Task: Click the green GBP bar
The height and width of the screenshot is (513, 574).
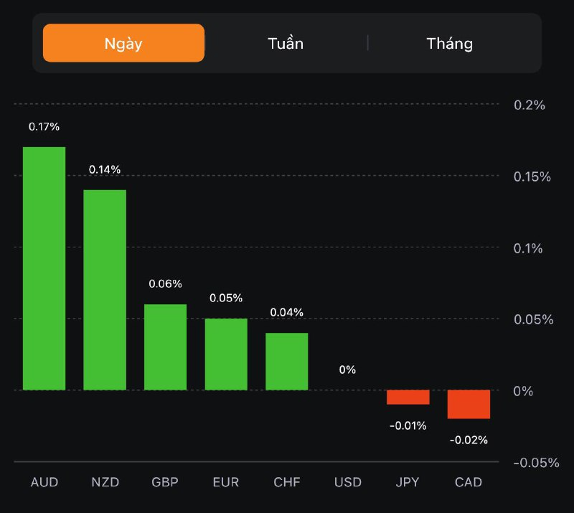Action: [x=166, y=347]
